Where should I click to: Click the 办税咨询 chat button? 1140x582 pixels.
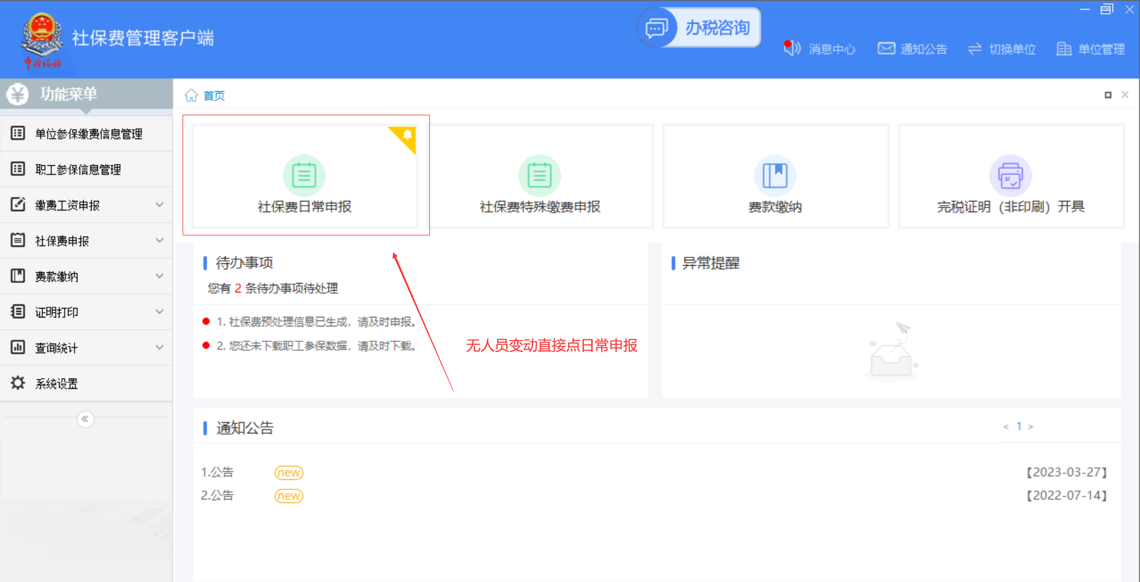pyautogui.click(x=699, y=27)
